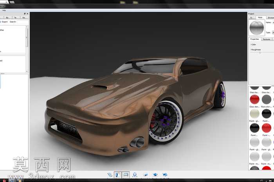This screenshot has width=274, height=182.
Task: Click the 'Type:' label in the Project panel
Action: 268,32
